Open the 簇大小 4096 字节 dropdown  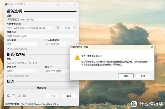57,71
